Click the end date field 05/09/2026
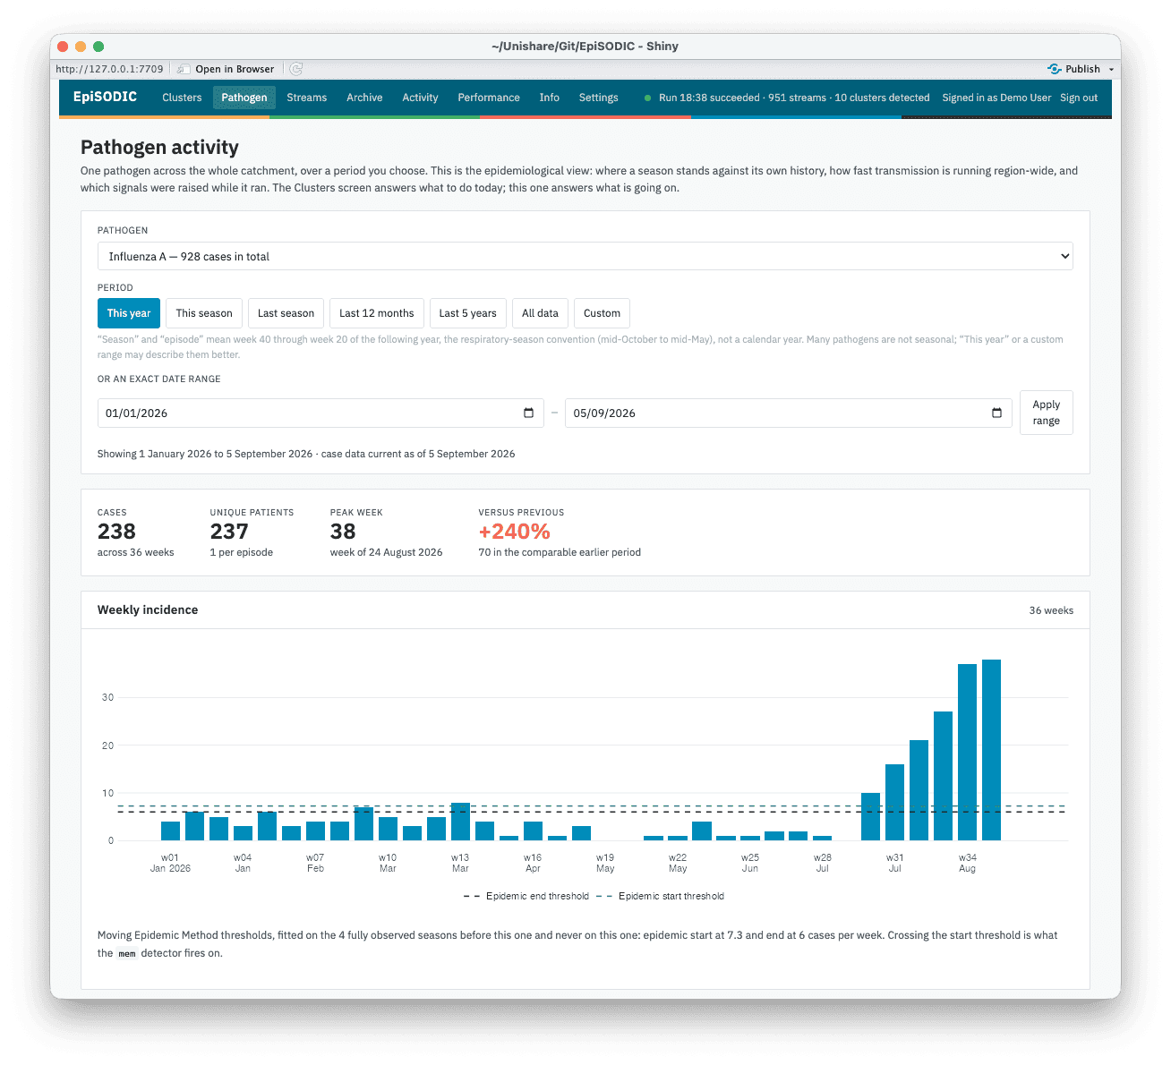This screenshot has height=1065, width=1171. [x=788, y=413]
